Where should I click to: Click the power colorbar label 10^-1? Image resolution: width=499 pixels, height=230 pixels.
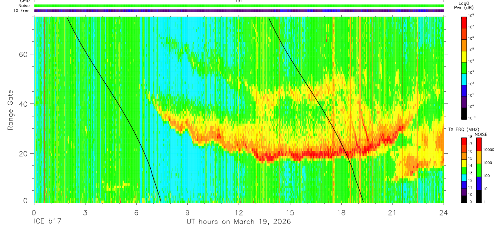click(472, 118)
